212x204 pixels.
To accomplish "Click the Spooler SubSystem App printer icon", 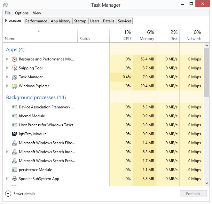I will pyautogui.click(x=14, y=179).
